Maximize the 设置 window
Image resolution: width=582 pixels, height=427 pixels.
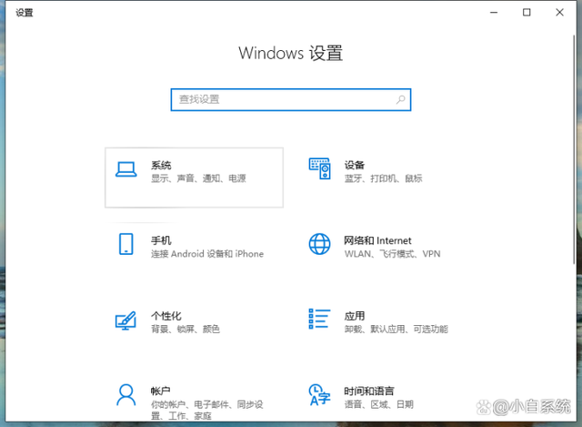[527, 13]
